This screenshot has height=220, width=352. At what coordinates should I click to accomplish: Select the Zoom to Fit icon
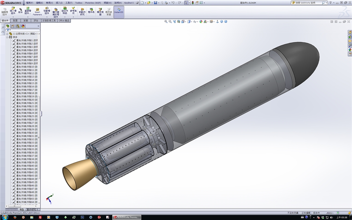166,22
